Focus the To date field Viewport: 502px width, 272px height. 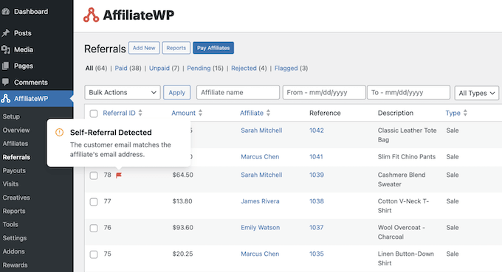pos(408,92)
